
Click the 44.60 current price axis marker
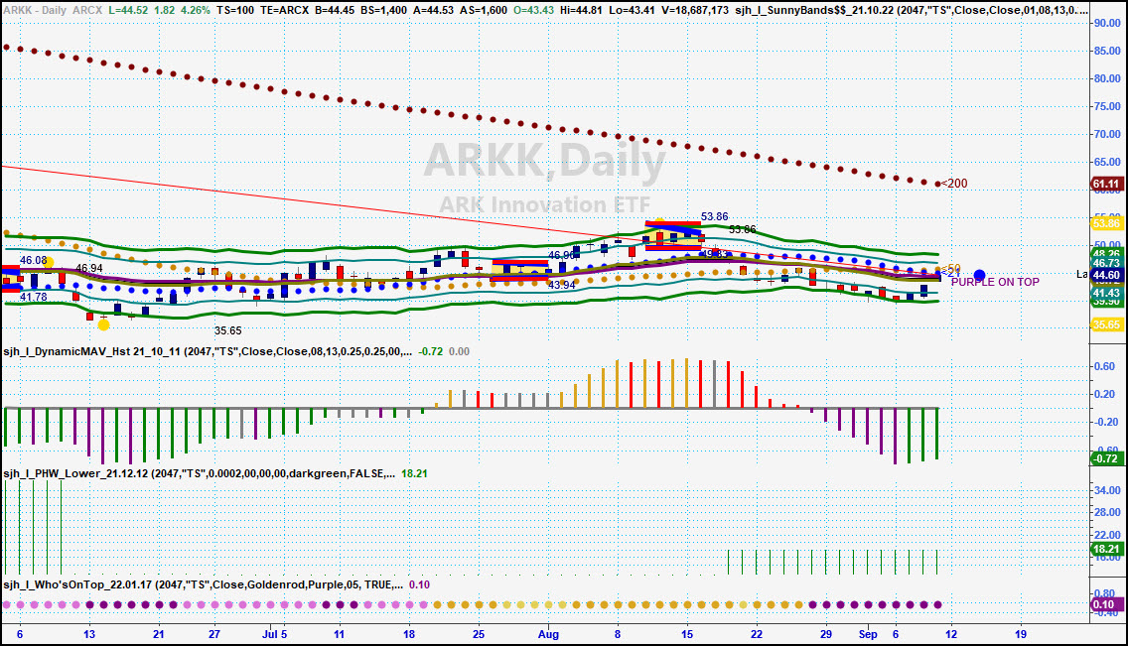[1106, 275]
